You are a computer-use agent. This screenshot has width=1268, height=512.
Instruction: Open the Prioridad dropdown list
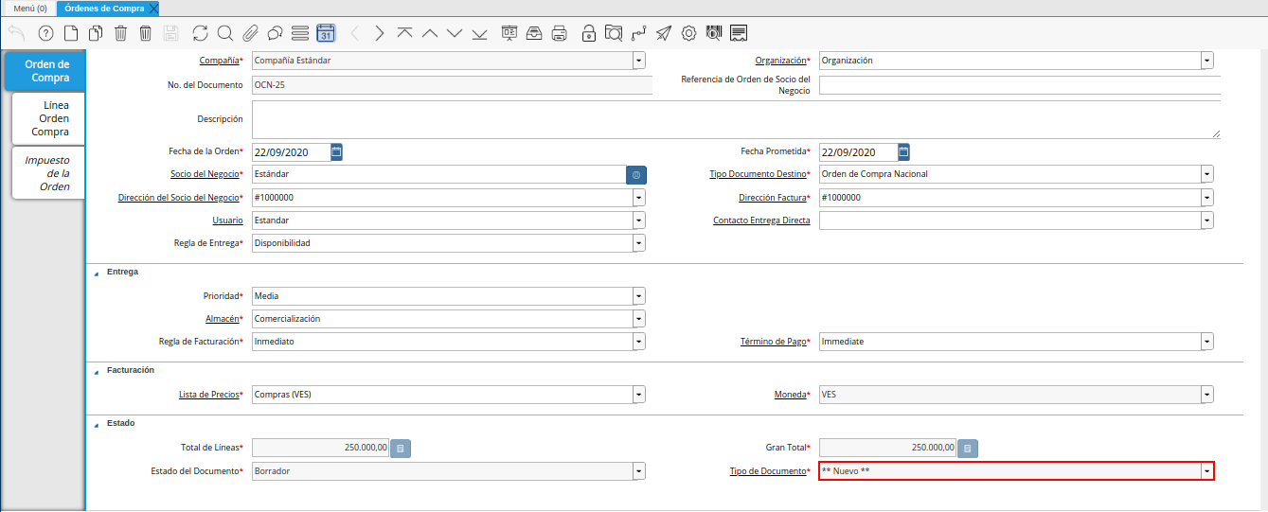(x=639, y=296)
